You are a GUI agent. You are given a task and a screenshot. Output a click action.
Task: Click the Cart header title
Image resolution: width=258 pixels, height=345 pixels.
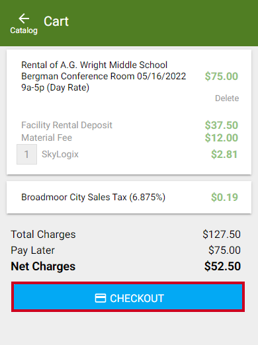56,21
